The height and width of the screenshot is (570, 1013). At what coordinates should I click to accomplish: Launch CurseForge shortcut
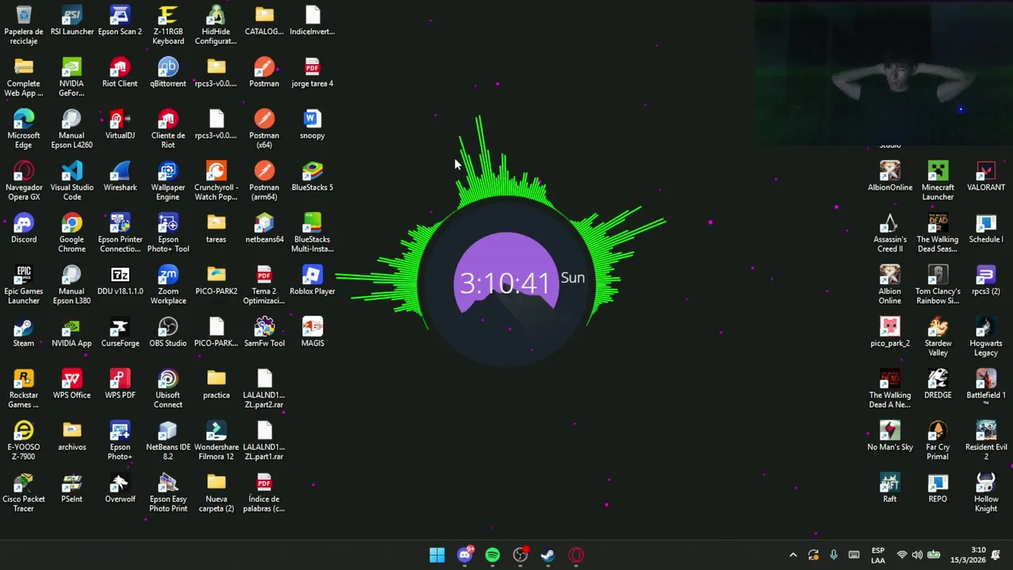point(120,332)
